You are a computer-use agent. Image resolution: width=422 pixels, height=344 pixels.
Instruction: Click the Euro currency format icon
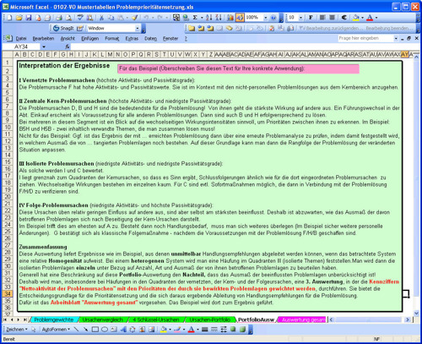344,18
